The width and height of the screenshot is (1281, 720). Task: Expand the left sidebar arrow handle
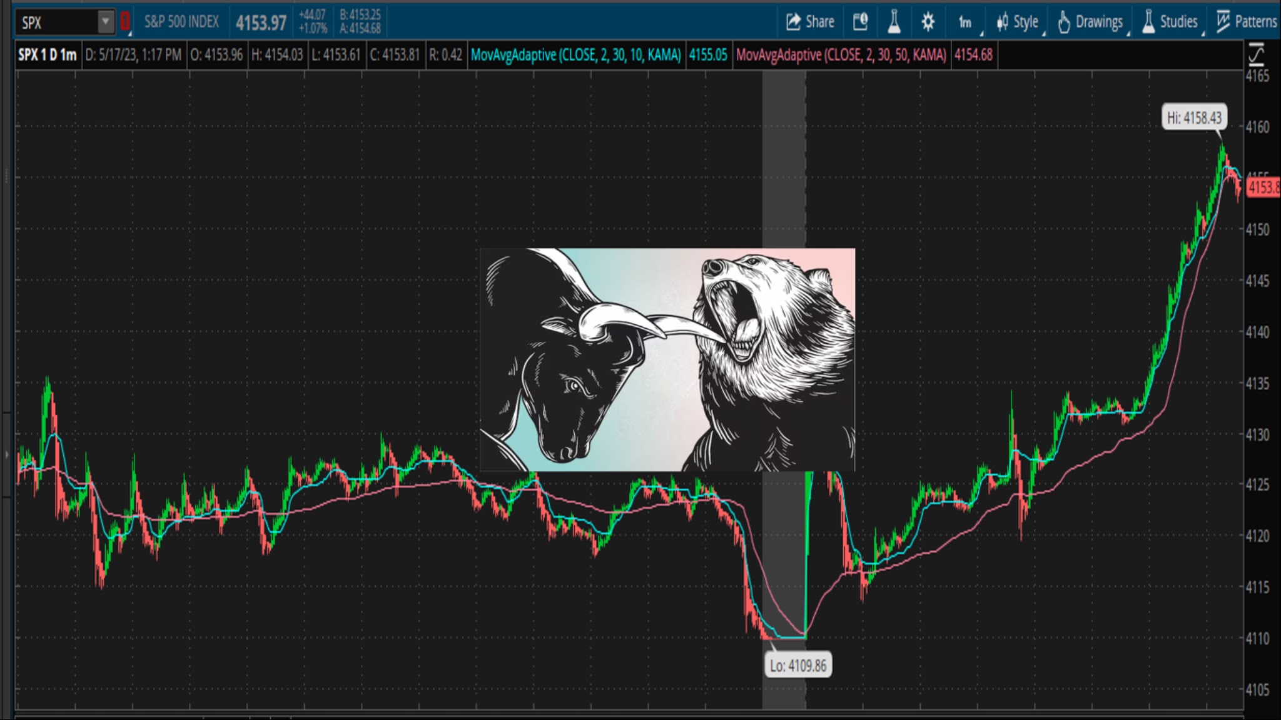(6, 454)
